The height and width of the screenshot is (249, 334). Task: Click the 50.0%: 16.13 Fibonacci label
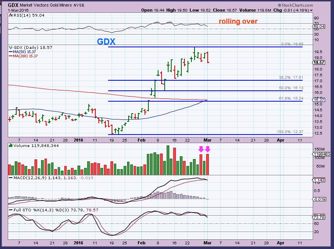pyautogui.click(x=291, y=88)
